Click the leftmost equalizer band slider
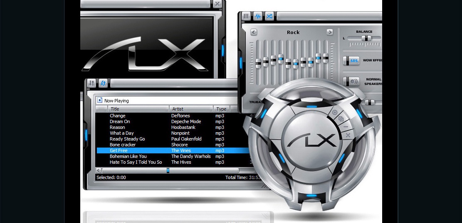Screen dimensions: 462x223 [258, 63]
